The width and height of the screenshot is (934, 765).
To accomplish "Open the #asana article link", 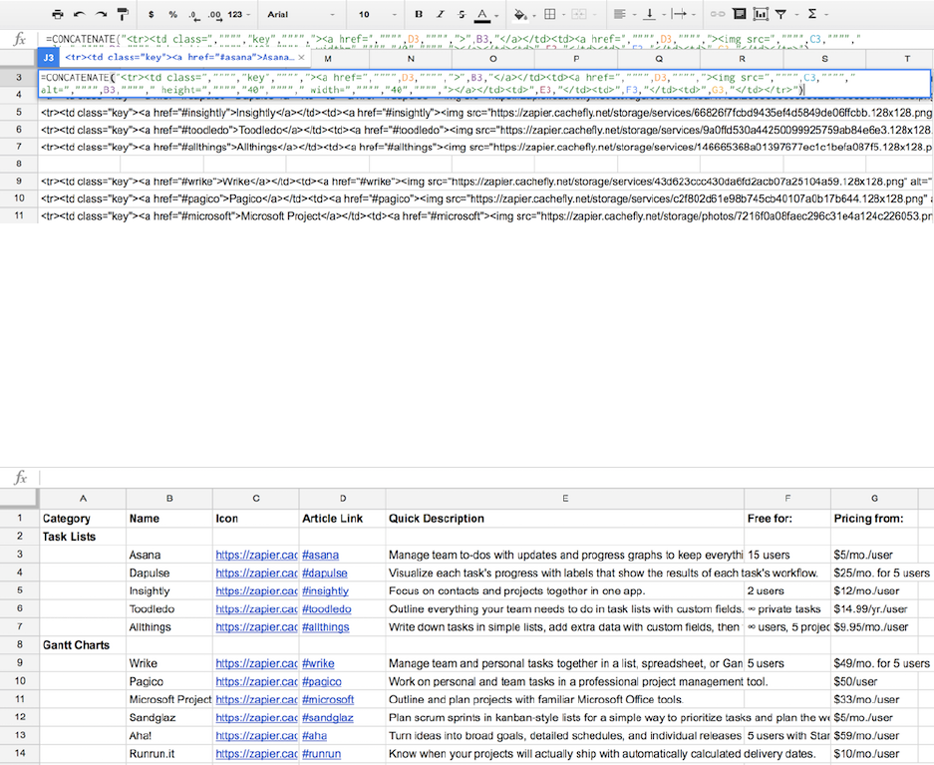I will point(320,556).
